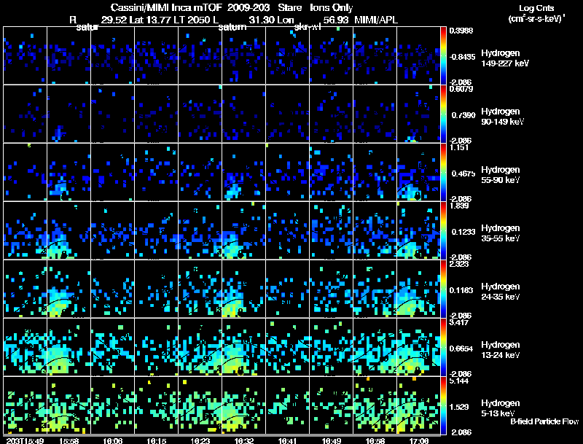Viewport: 583px width, 444px height.
Task: Click the B-field Particle Flow text
Action: coord(544,421)
